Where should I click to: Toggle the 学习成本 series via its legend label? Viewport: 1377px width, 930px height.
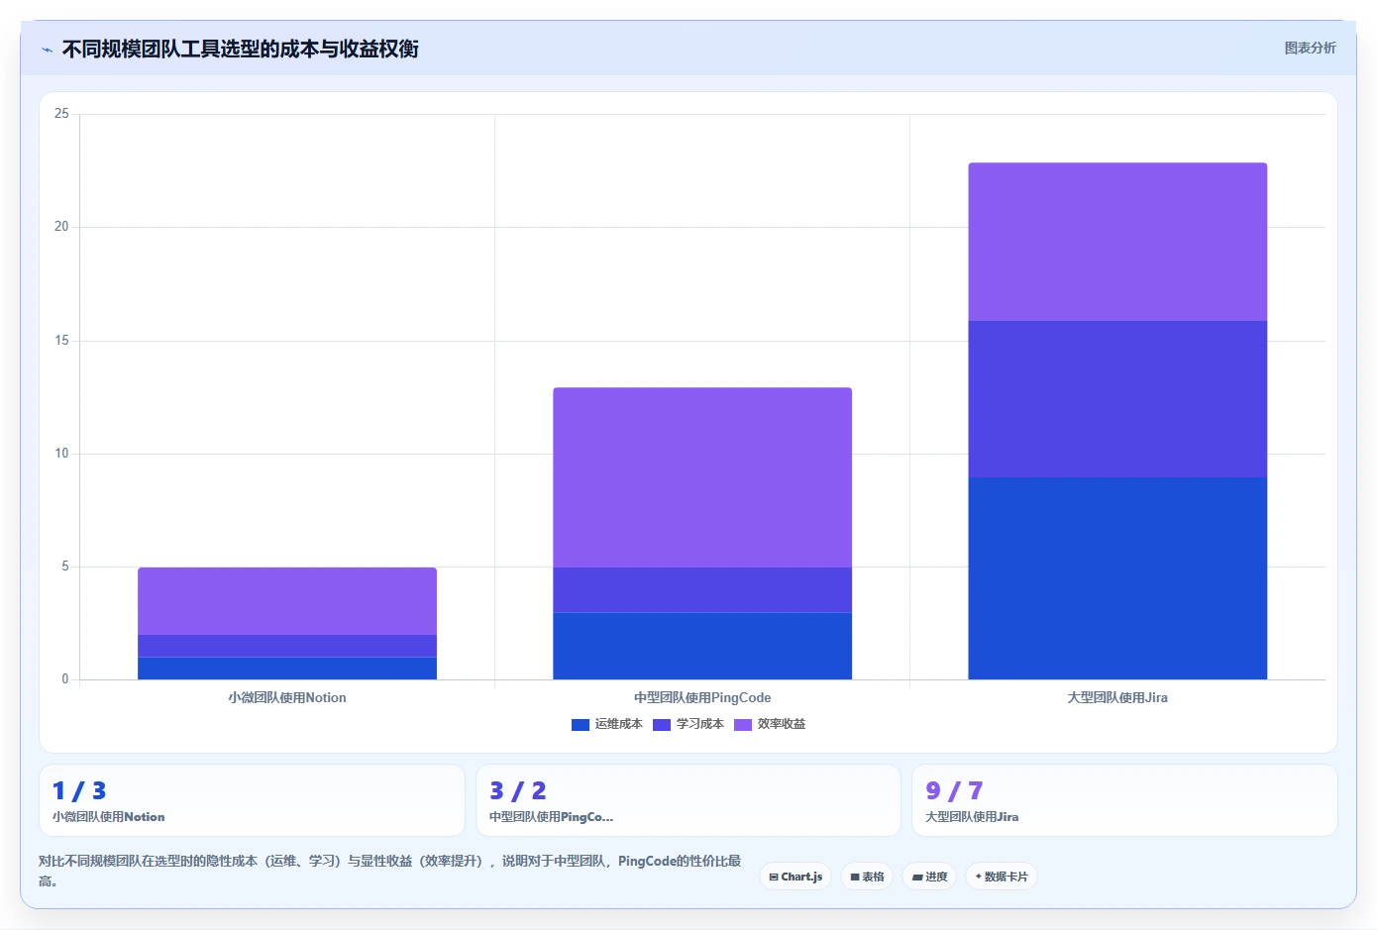[700, 724]
